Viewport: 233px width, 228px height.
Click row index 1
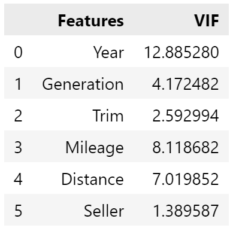(x=18, y=84)
